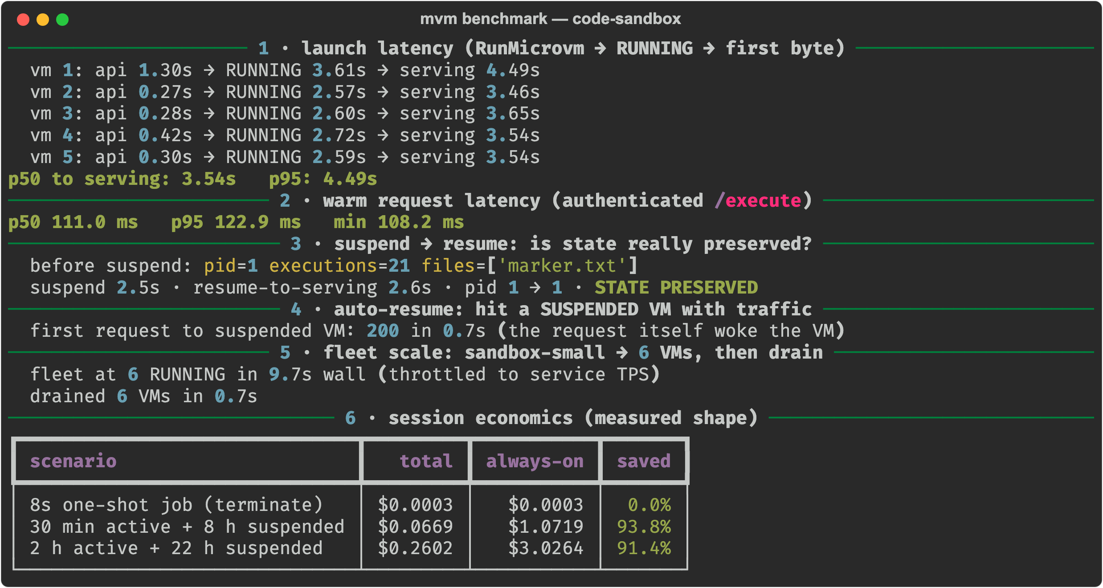Click the 'p50 to serving: 3.54s' summary
The width and height of the screenshot is (1103, 588).
(x=122, y=179)
